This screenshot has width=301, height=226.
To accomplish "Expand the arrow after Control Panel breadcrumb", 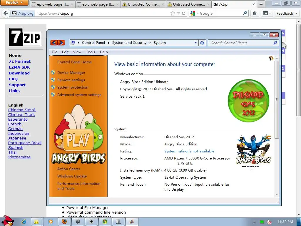I will (x=108, y=43).
